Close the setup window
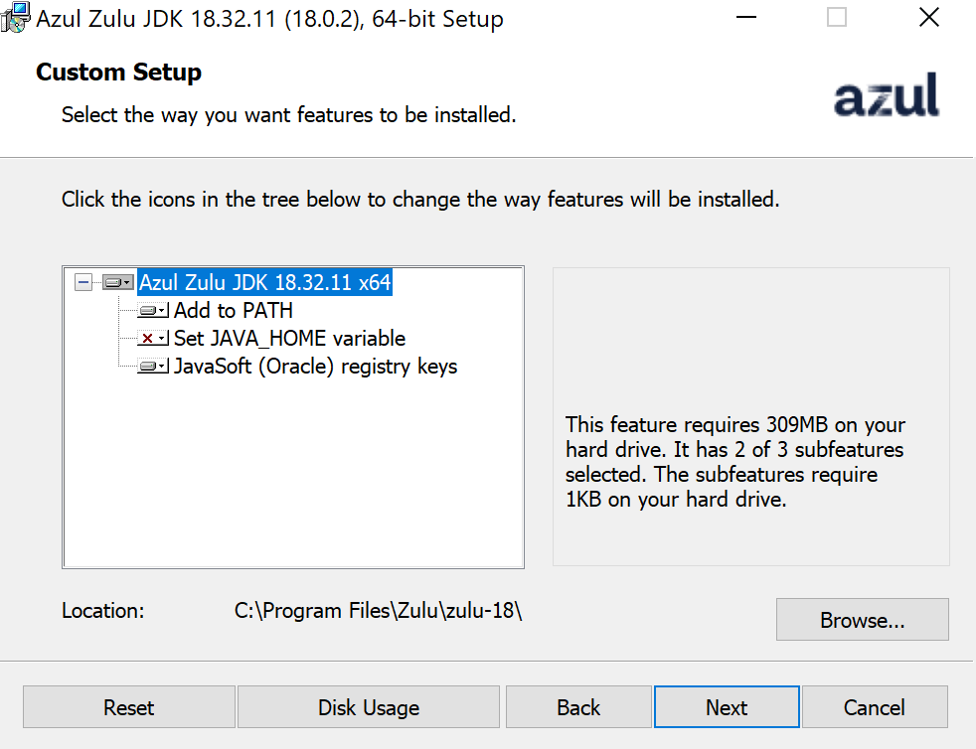This screenshot has height=749, width=976. (x=928, y=18)
